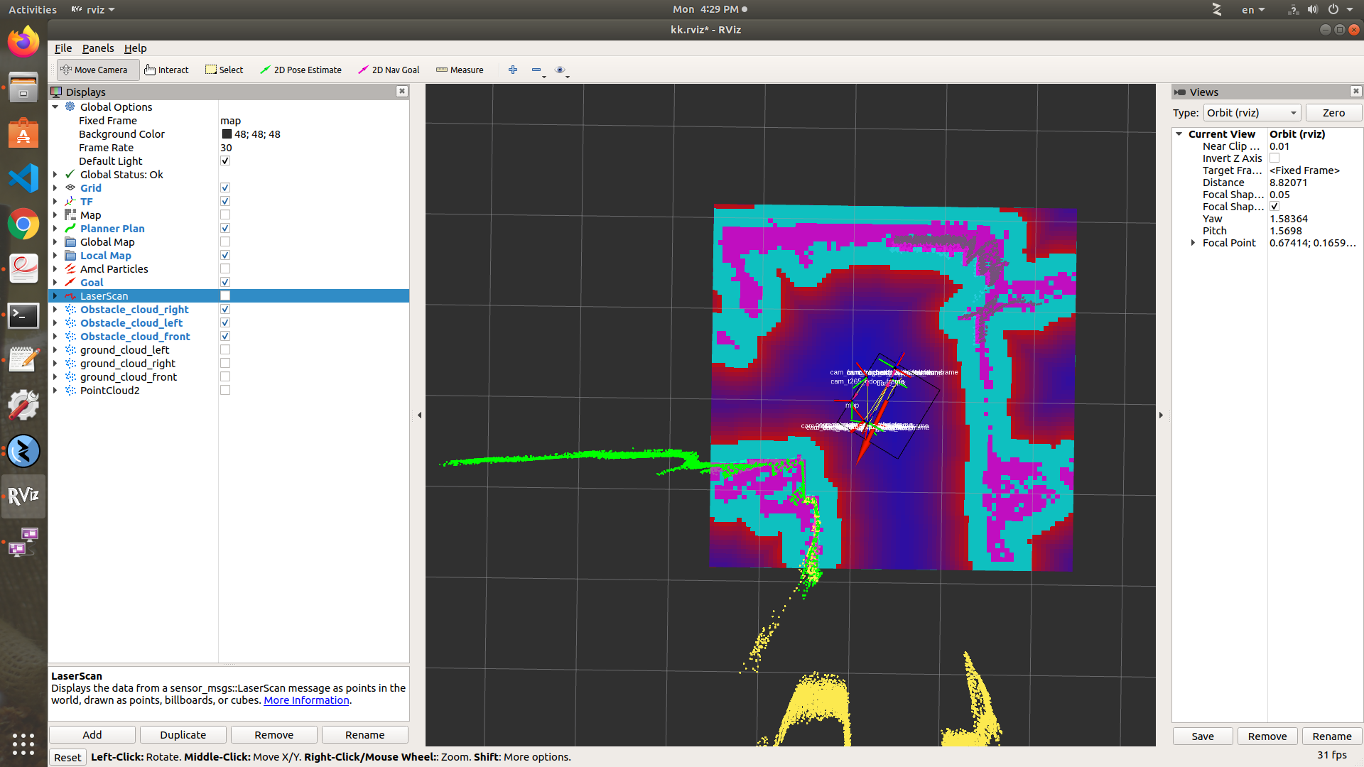Viewport: 1364px width, 767px height.
Task: Open the More Information link
Action: (306, 700)
